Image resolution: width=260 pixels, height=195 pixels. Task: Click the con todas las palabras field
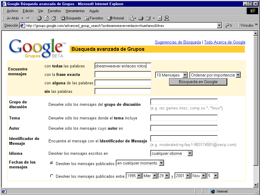click(x=123, y=66)
